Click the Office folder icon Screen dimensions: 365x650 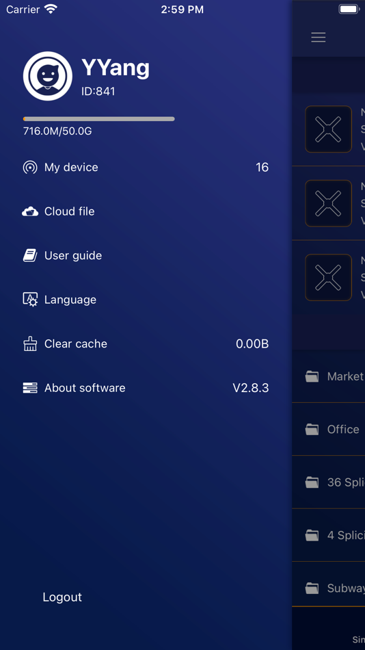click(312, 430)
